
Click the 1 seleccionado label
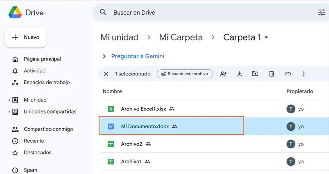tap(132, 74)
